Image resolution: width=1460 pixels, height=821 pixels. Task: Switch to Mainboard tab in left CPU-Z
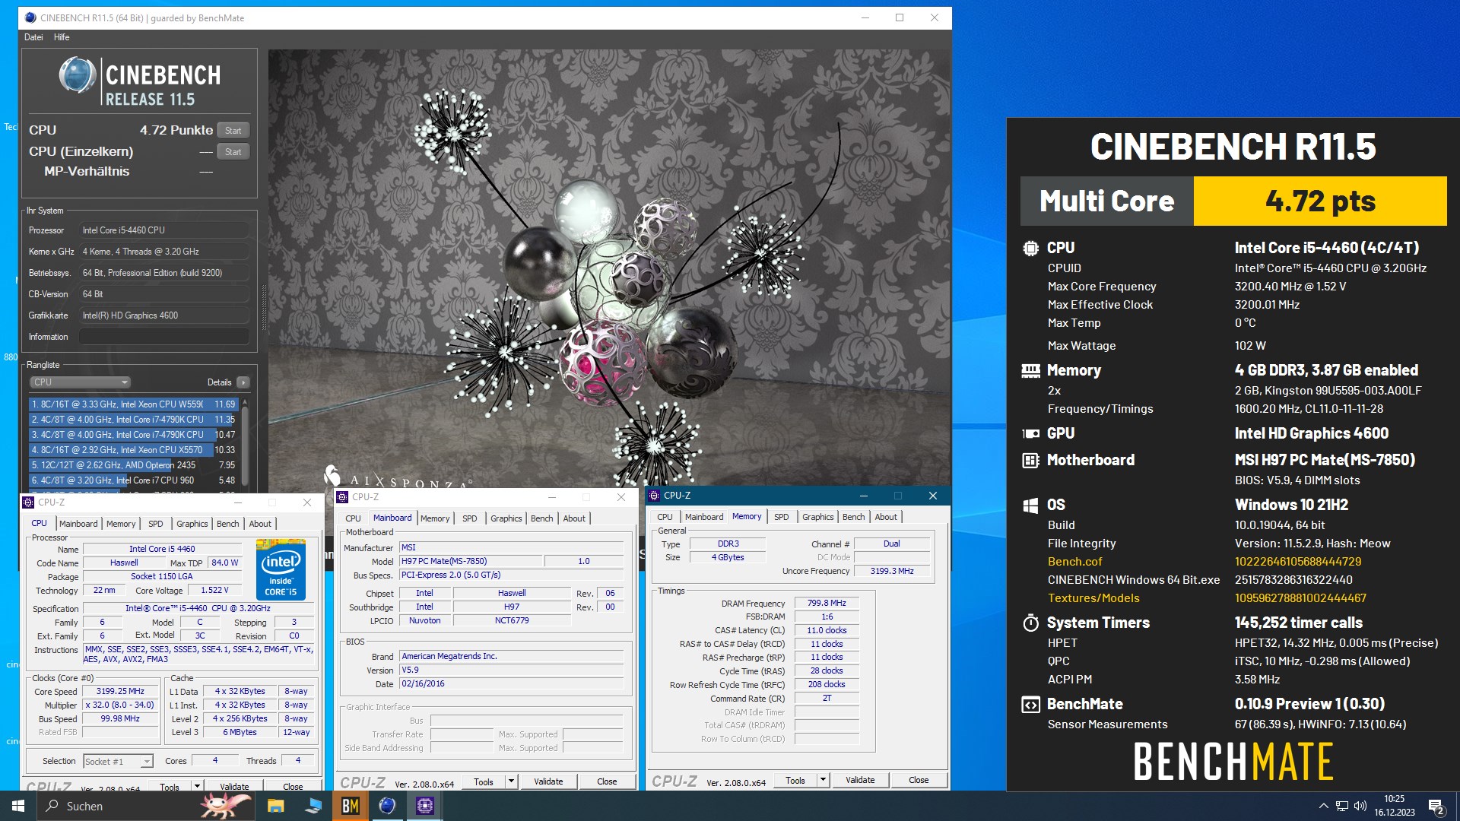point(78,524)
